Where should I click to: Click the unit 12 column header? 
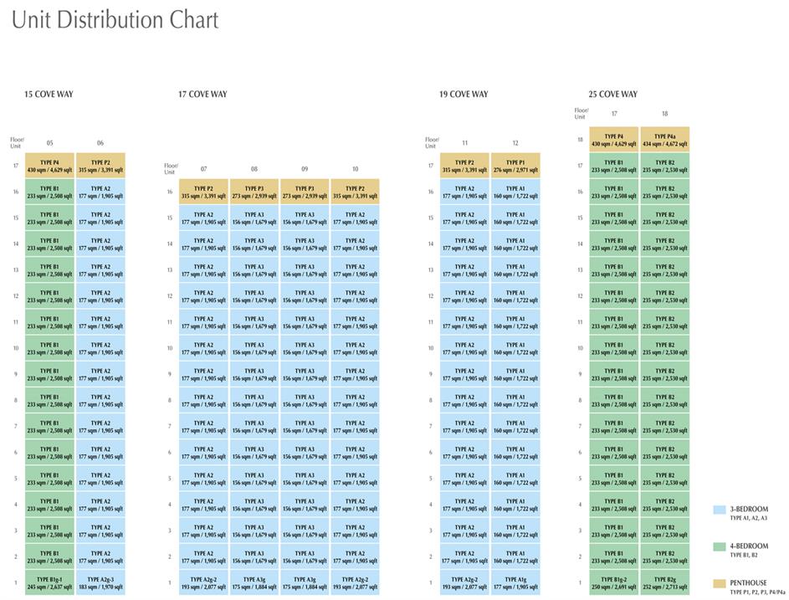[515, 143]
